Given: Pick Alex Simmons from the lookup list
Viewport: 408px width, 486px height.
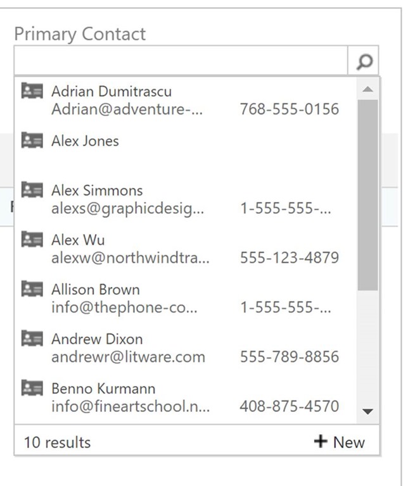Looking at the screenshot, I should click(97, 190).
